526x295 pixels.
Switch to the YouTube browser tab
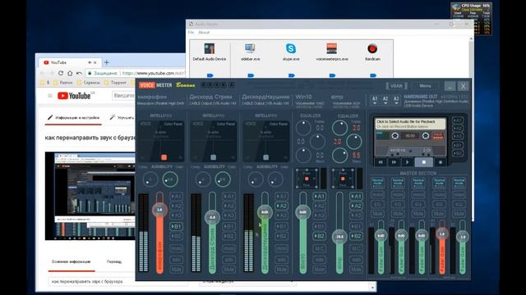coord(71,62)
